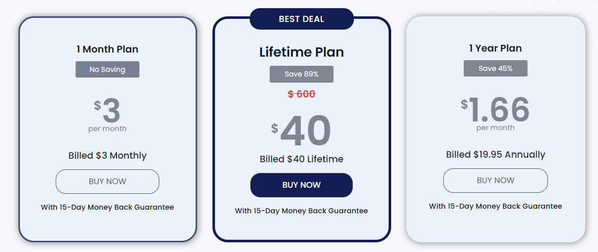Click the large $40 price
Screen dimensions: 598x252
(301, 131)
